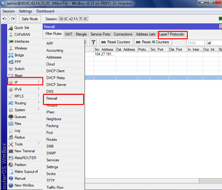Screen dimensions: 222x190
Task: Open the Session menu
Action: coord(8,11)
